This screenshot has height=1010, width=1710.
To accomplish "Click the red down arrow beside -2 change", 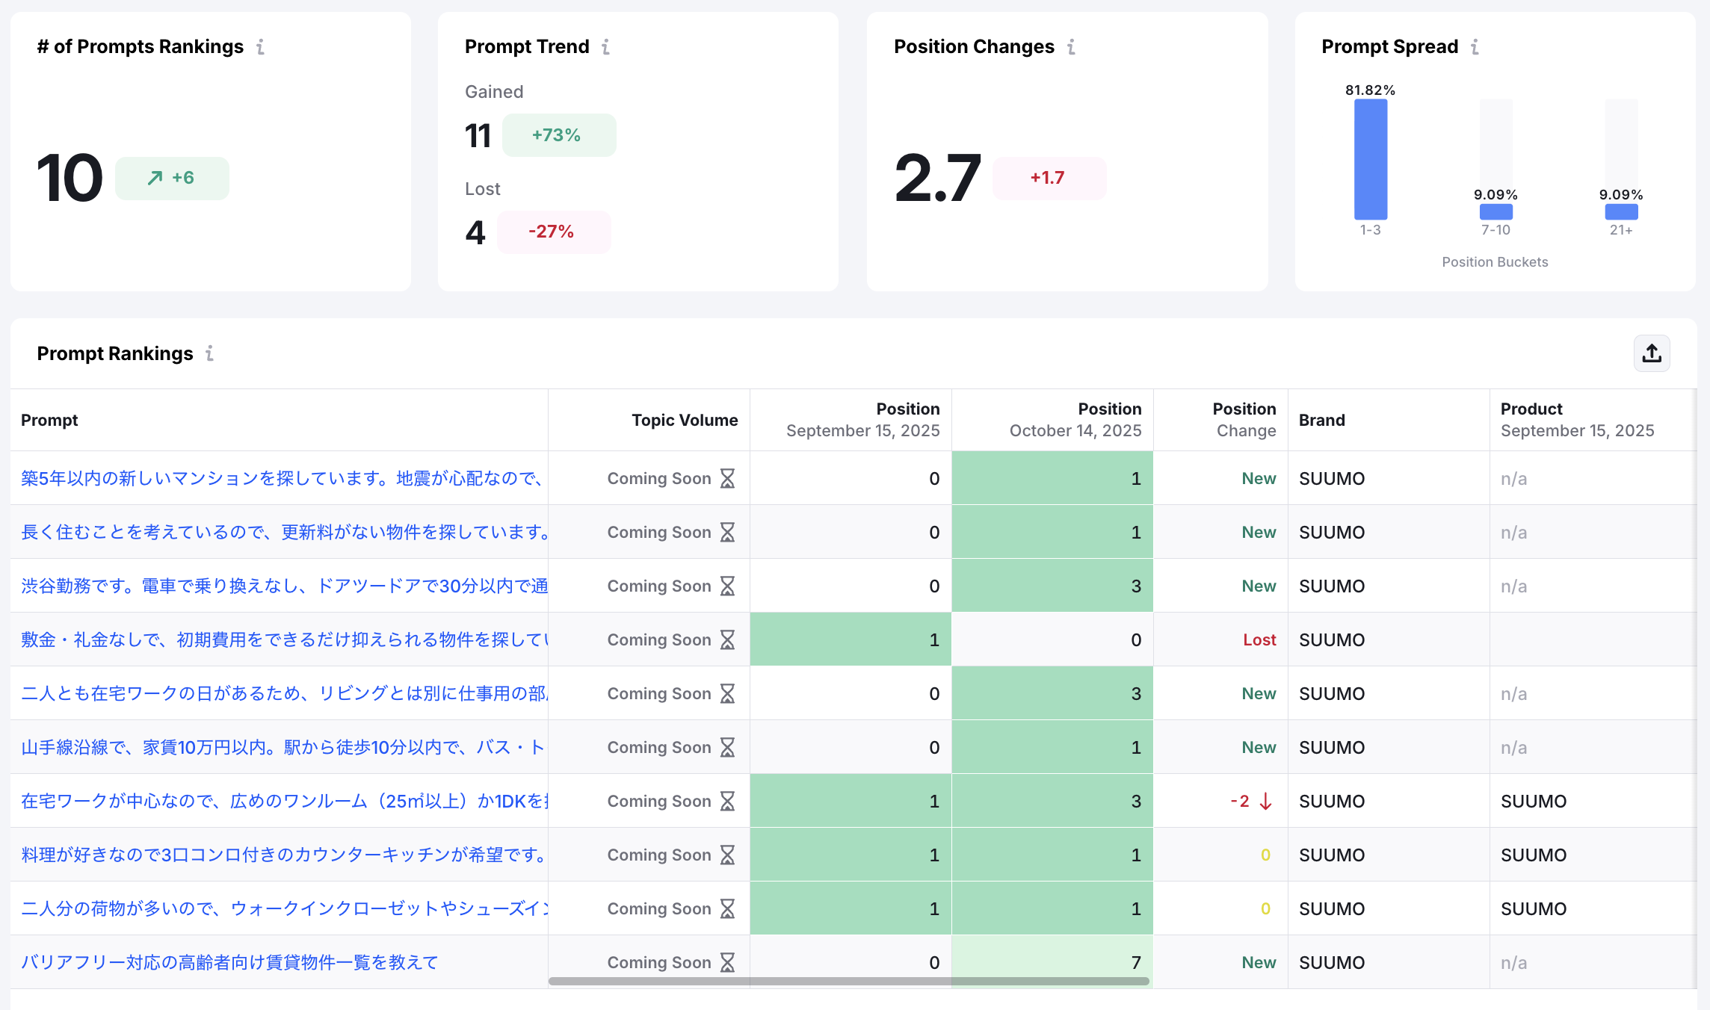I will coord(1265,801).
